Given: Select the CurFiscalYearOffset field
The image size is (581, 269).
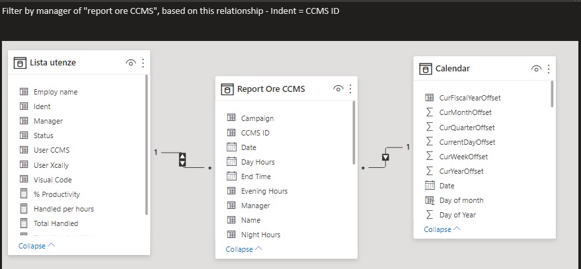Looking at the screenshot, I should click(x=470, y=98).
